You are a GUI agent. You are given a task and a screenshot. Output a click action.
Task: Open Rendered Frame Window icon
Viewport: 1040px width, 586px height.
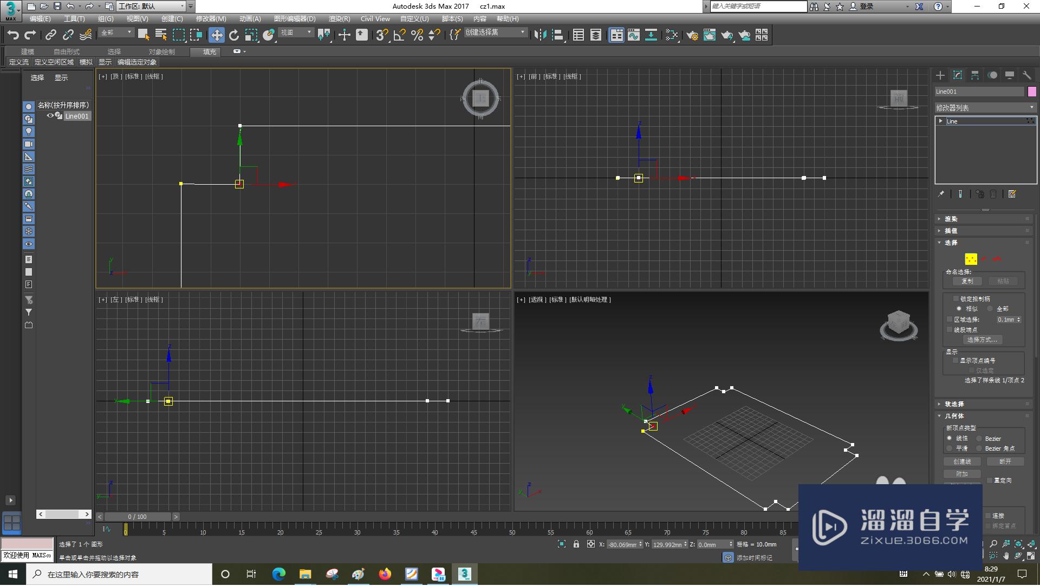point(710,35)
